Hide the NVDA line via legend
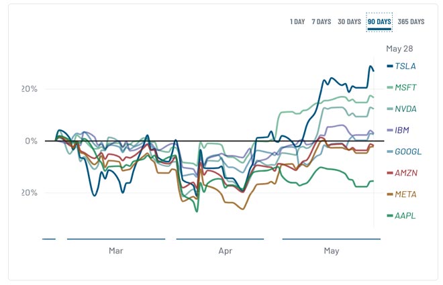443x285 pixels. pyautogui.click(x=405, y=109)
